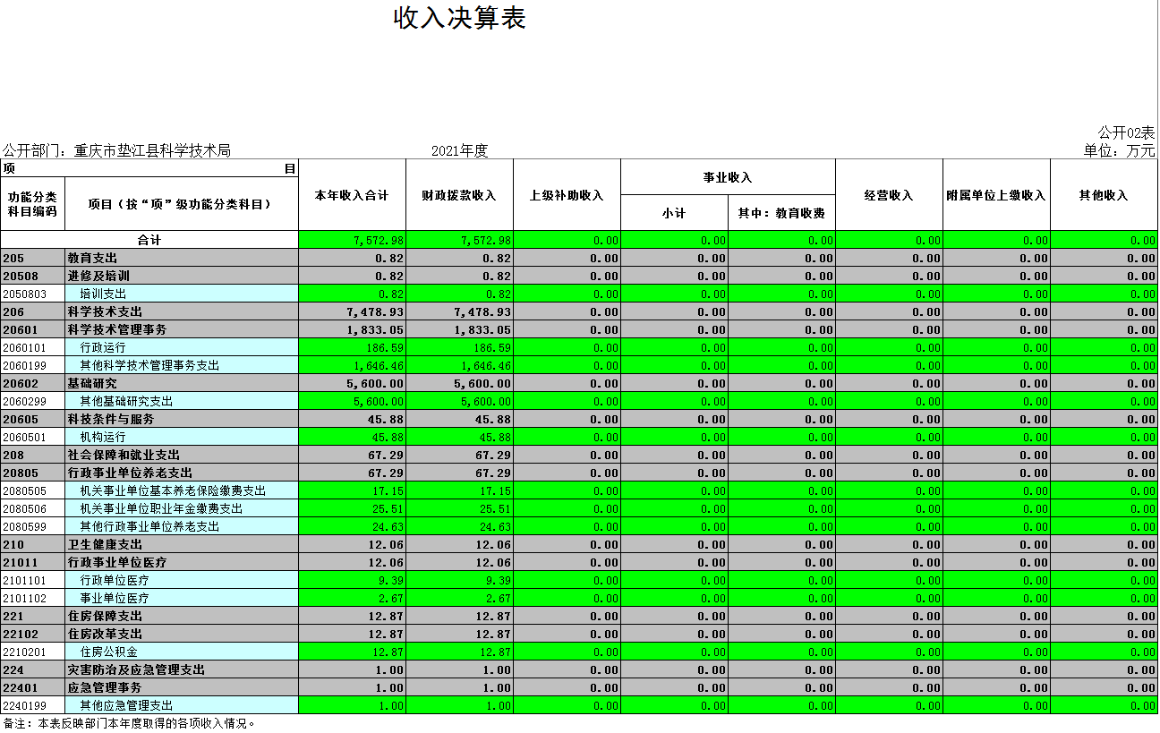This screenshot has width=1160, height=733.
Task: Click the 附属单位上缴收入 column header
Action: 996,195
